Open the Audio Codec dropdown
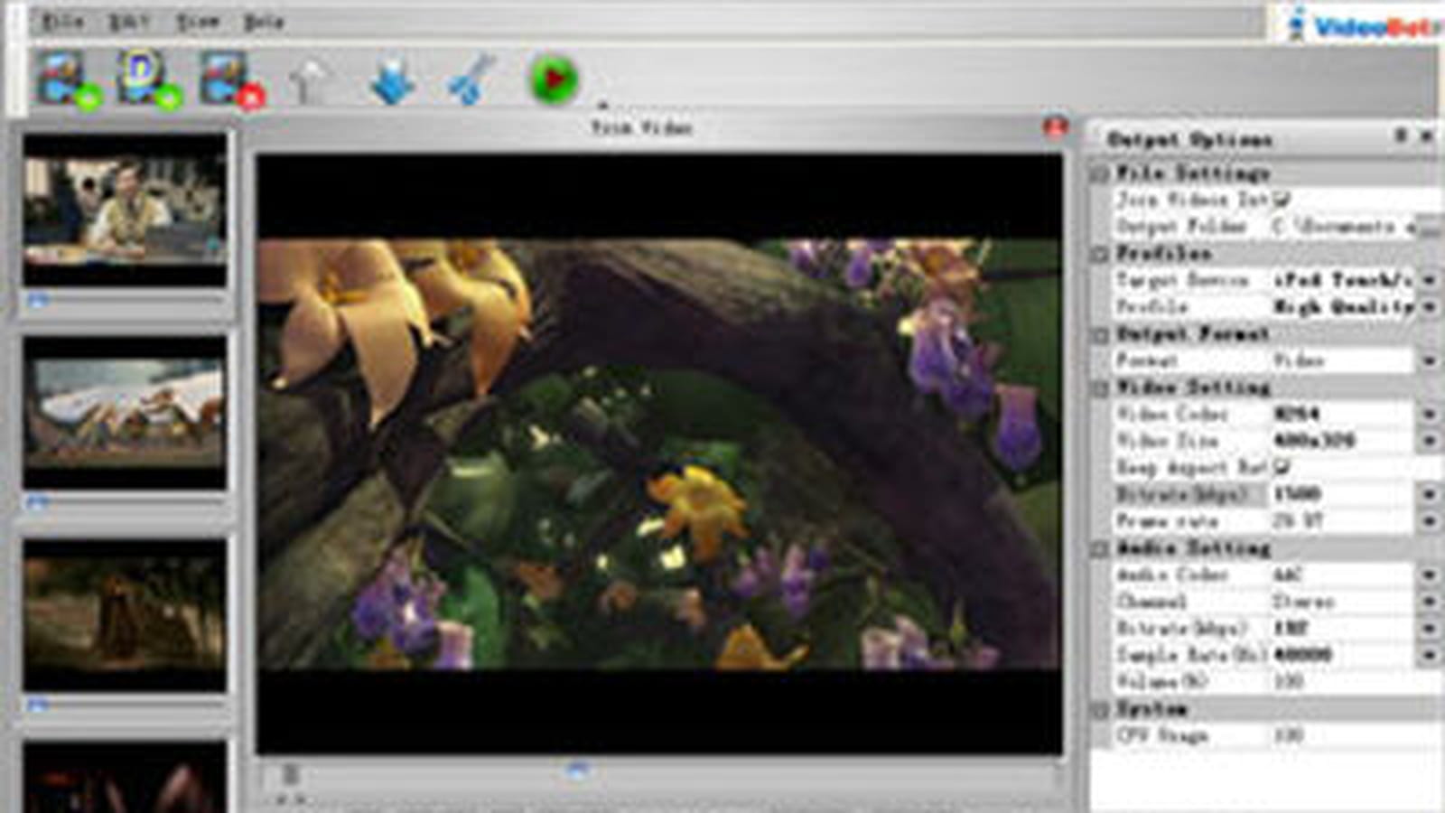Screen dimensions: 1445x813 pos(1429,575)
